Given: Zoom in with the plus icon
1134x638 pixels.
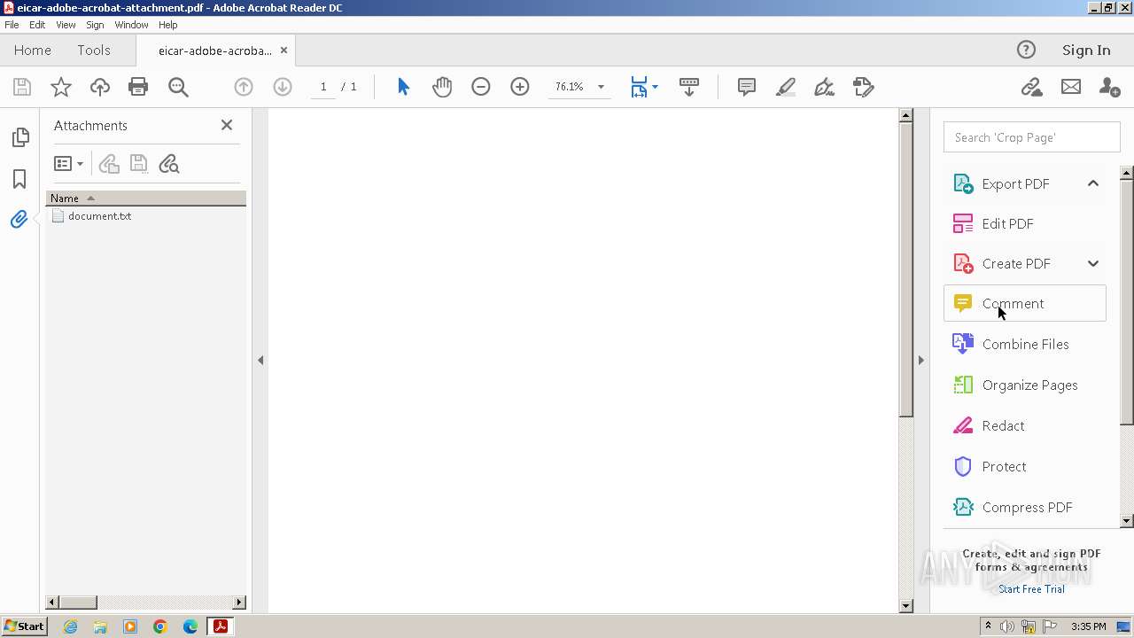Looking at the screenshot, I should click(520, 87).
